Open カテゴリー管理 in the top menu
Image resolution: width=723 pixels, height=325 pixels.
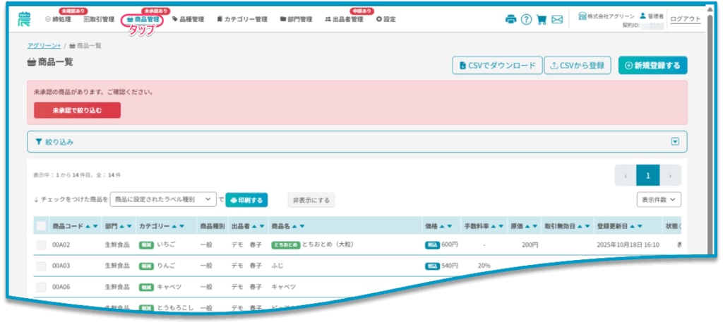[242, 19]
